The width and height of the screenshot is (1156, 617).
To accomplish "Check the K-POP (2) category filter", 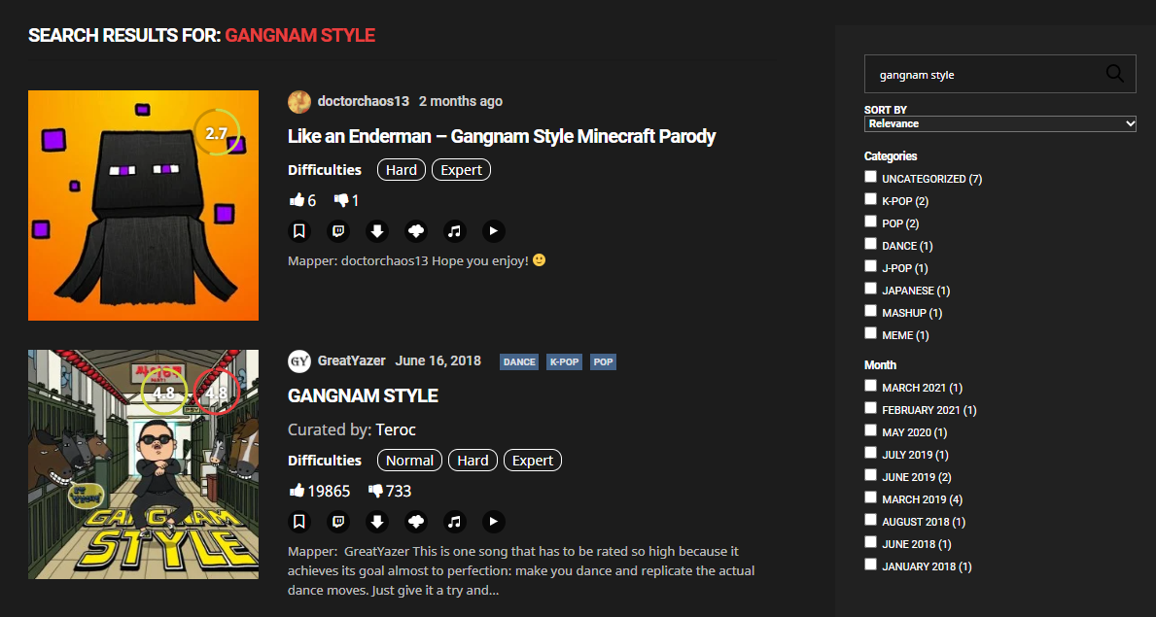I will tap(871, 199).
